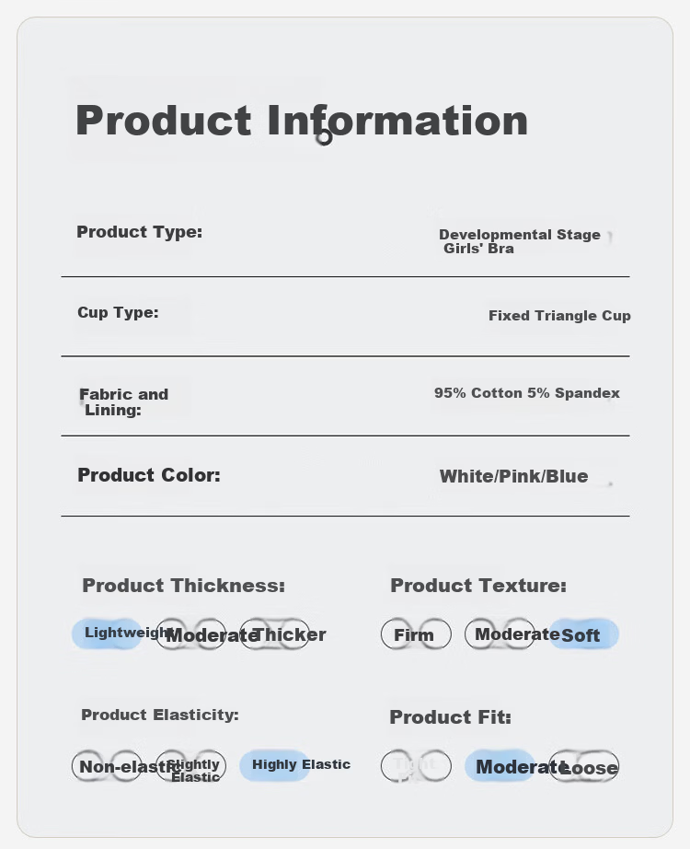Click the White/Pink/Blue color value
Image resolution: width=690 pixels, height=849 pixels.
[513, 476]
